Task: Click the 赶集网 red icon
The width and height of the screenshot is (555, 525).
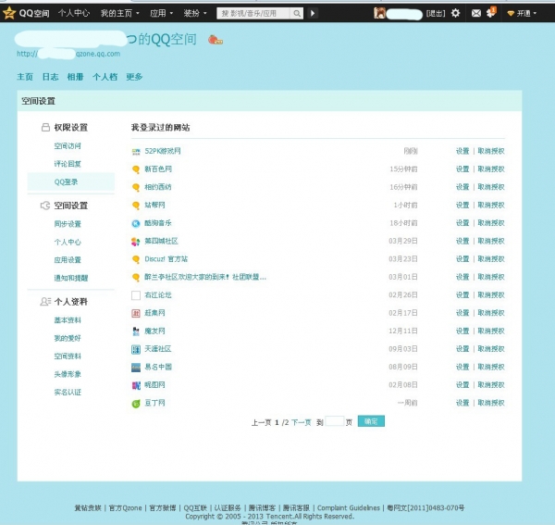Action: point(136,313)
